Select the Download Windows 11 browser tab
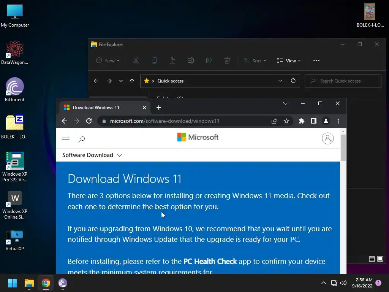The height and width of the screenshot is (292, 389). (104, 108)
